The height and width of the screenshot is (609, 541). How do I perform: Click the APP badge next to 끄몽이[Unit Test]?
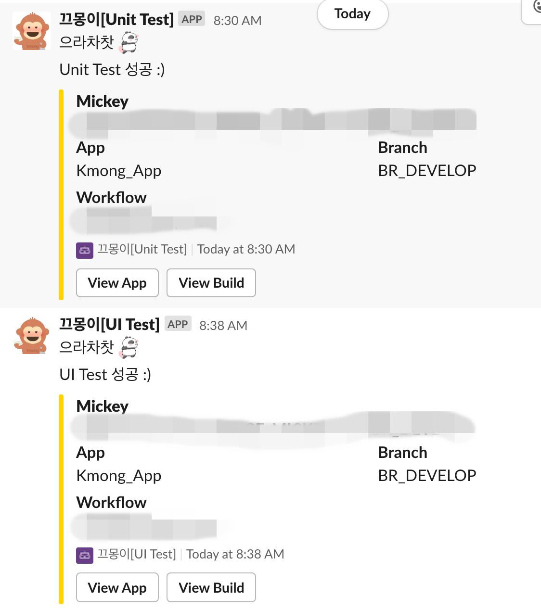[191, 19]
